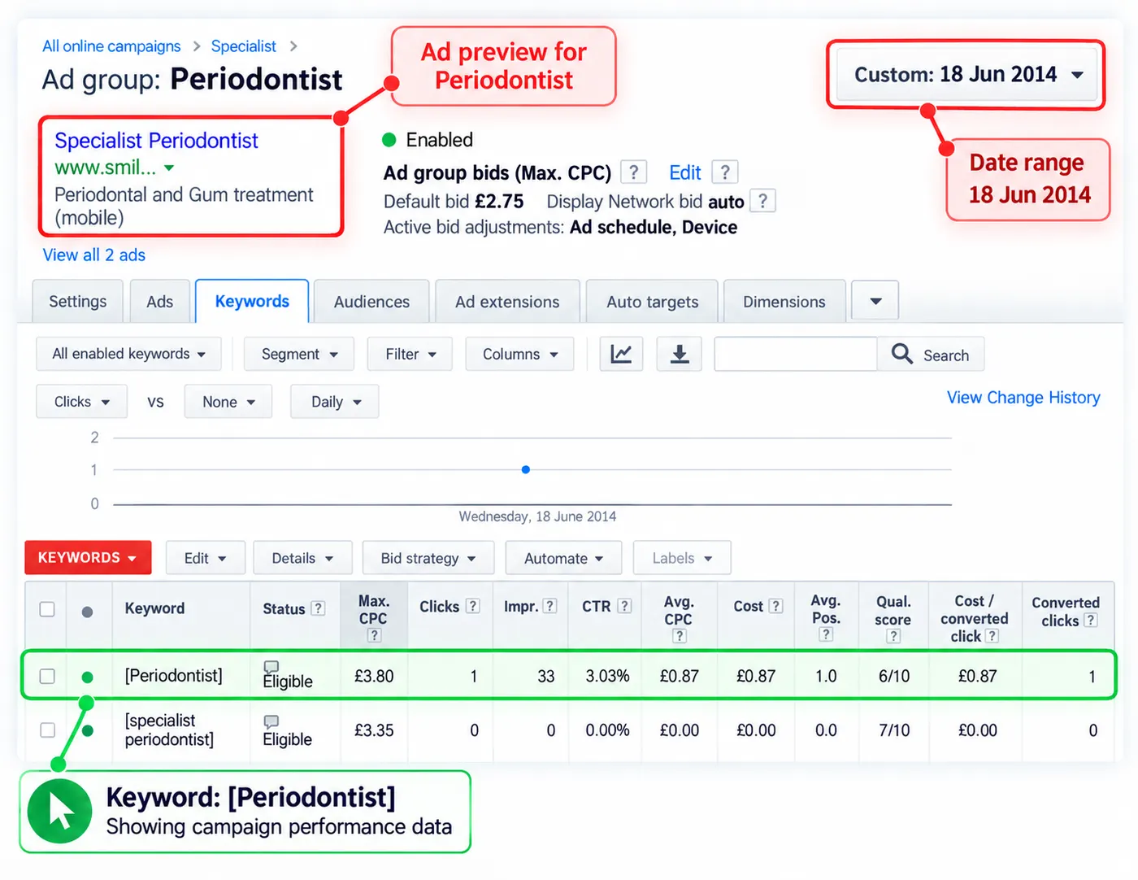Tick checkbox for [specialist periodontist] keyword

click(x=47, y=730)
